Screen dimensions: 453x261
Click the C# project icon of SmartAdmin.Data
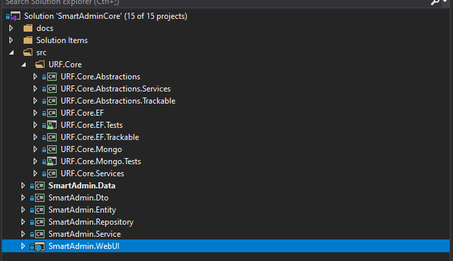(40, 186)
